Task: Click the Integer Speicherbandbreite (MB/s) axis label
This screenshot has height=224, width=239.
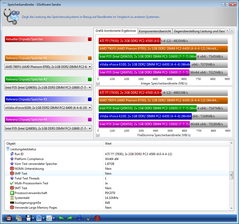Action: [x=164, y=83]
